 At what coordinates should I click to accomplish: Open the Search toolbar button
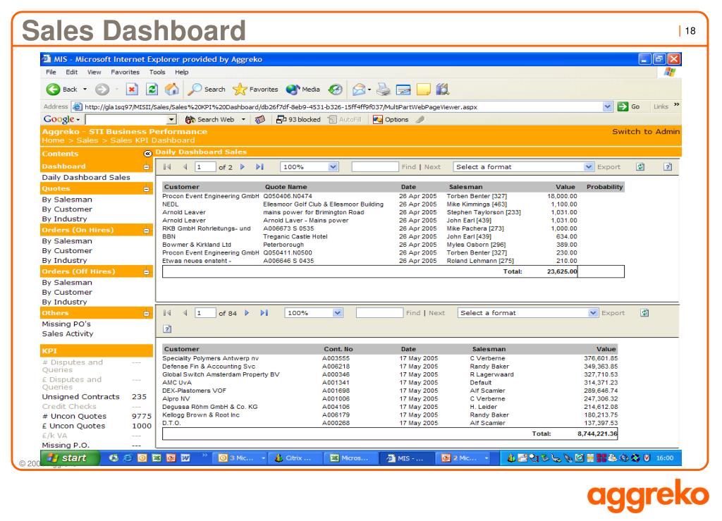207,90
